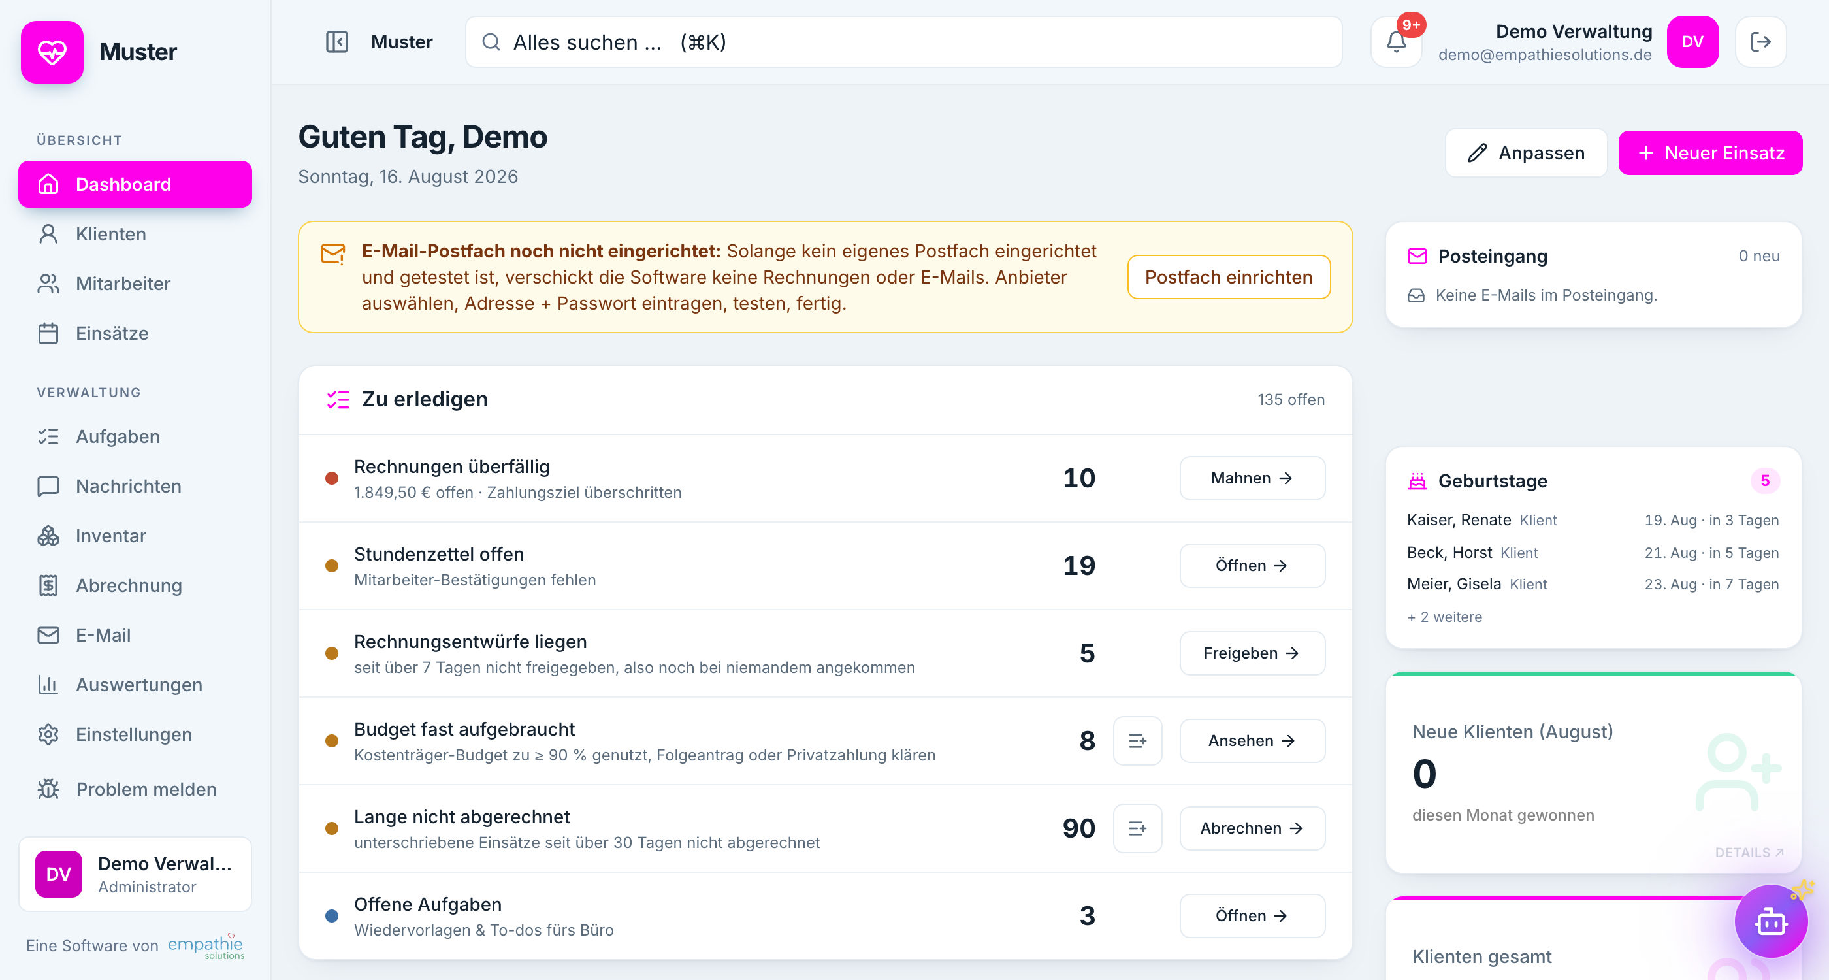Screen dimensions: 1829x980
Task: Click 135 offen counter
Action: [x=1291, y=400]
